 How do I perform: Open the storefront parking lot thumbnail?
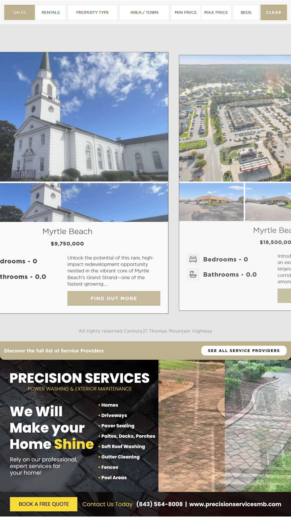[211, 202]
